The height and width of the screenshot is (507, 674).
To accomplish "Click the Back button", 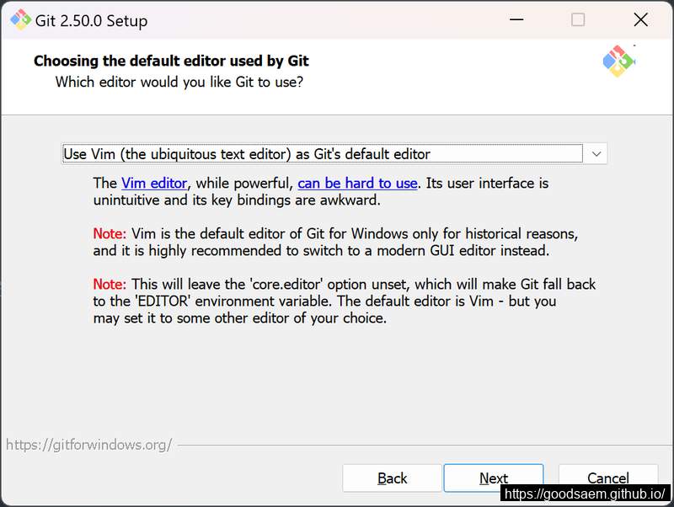I will 392,478.
